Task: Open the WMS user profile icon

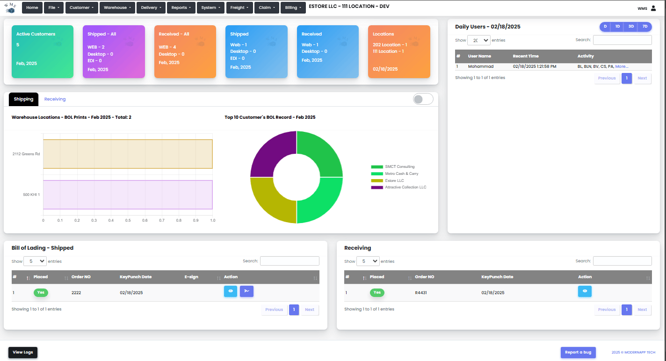Action: (x=653, y=8)
